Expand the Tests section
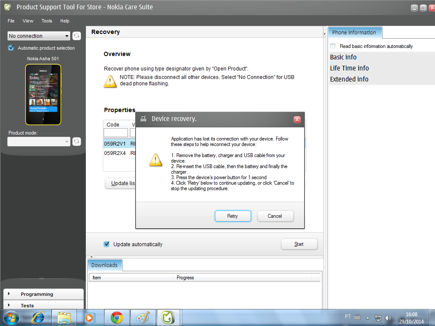Viewport: 435px width, 326px height. 43,305
